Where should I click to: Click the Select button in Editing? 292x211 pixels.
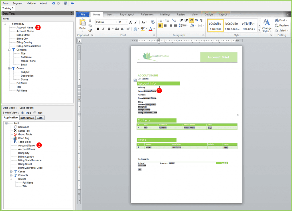[282, 31]
